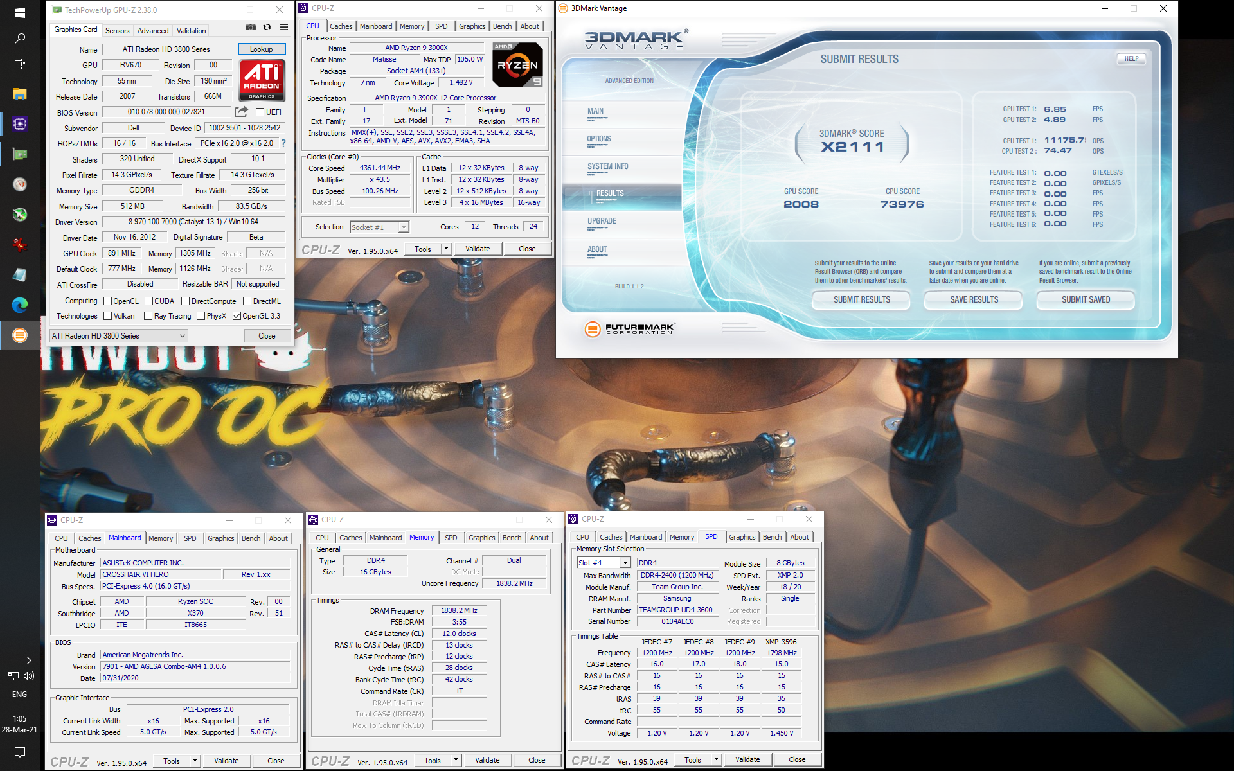1234x771 pixels.
Task: Open File Explorer from the taskbar
Action: click(20, 94)
